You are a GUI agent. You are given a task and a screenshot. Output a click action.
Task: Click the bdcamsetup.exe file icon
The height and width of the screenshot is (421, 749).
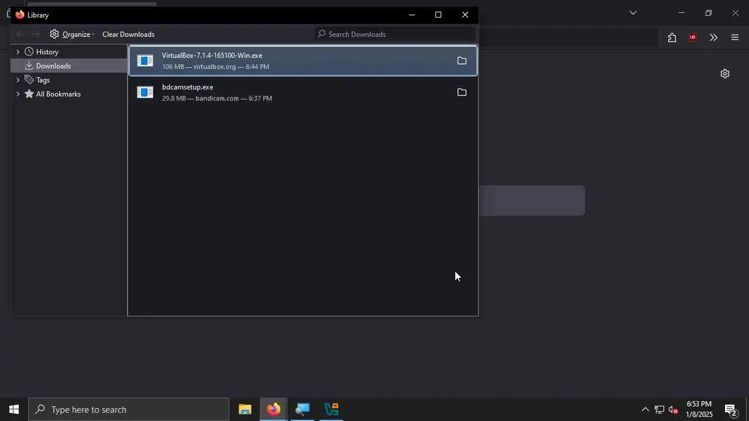click(x=145, y=92)
